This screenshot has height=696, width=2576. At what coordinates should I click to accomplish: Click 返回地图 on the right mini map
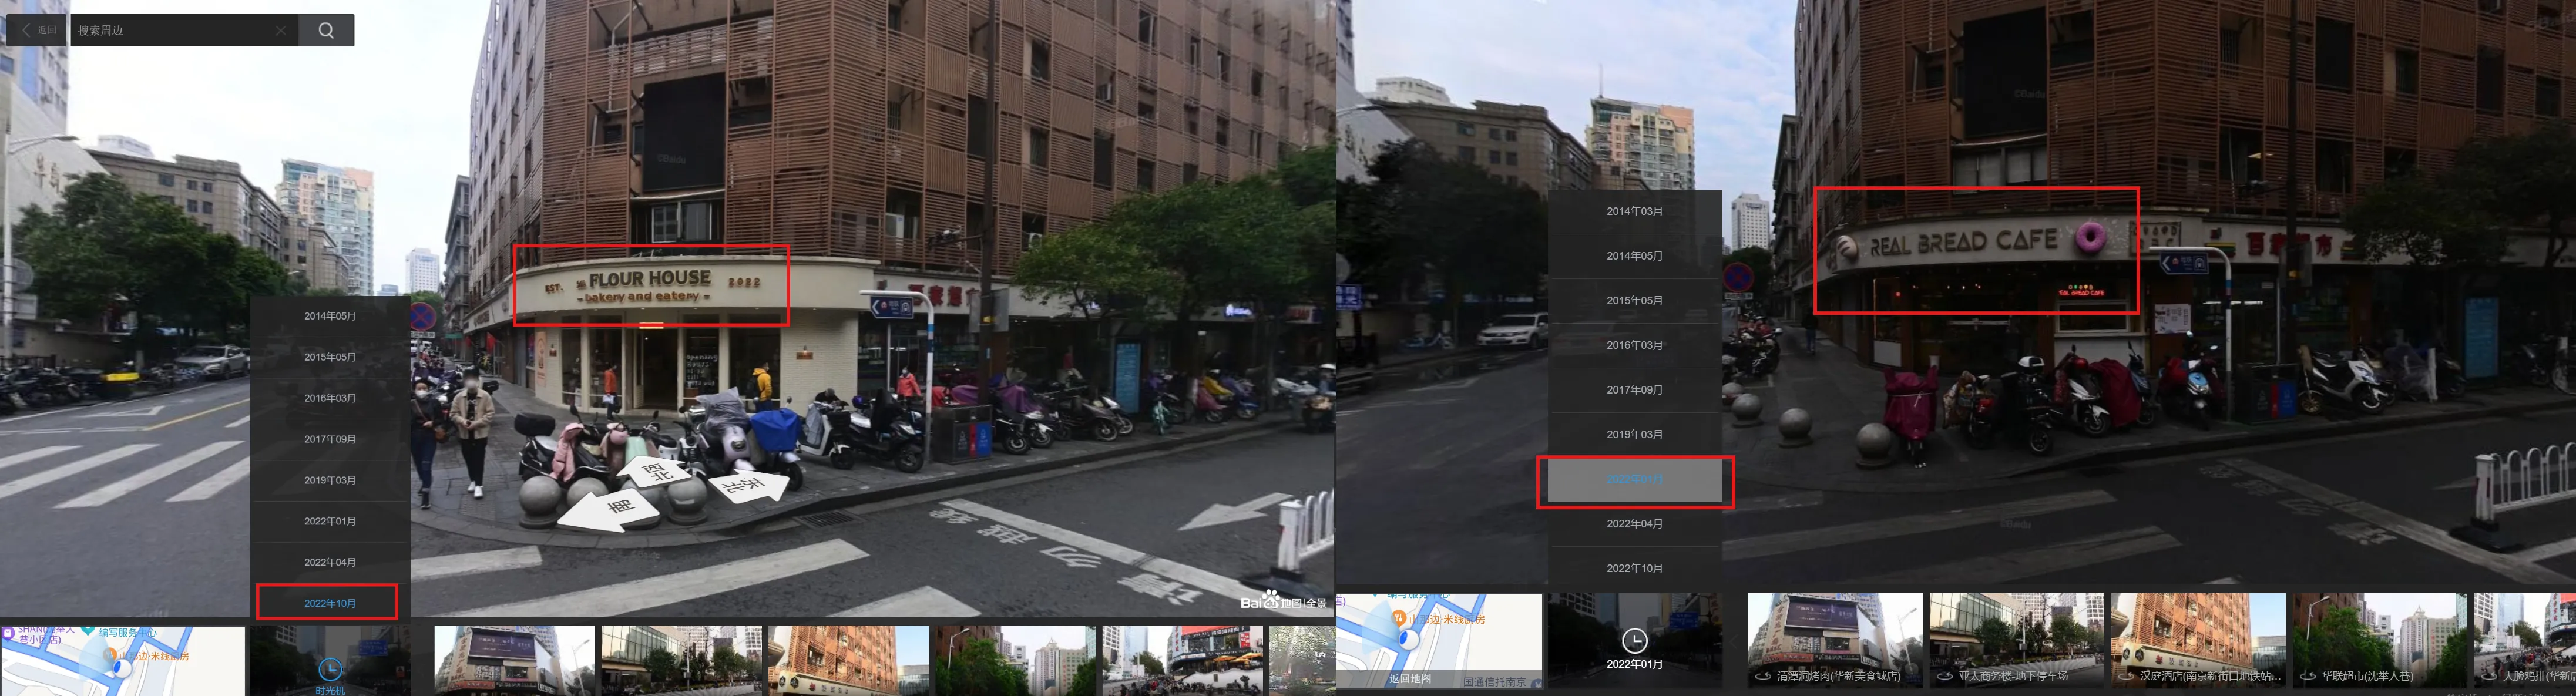pyautogui.click(x=1410, y=679)
